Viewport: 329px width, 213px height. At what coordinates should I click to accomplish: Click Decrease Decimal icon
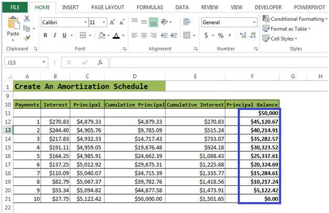pyautogui.click(x=253, y=35)
